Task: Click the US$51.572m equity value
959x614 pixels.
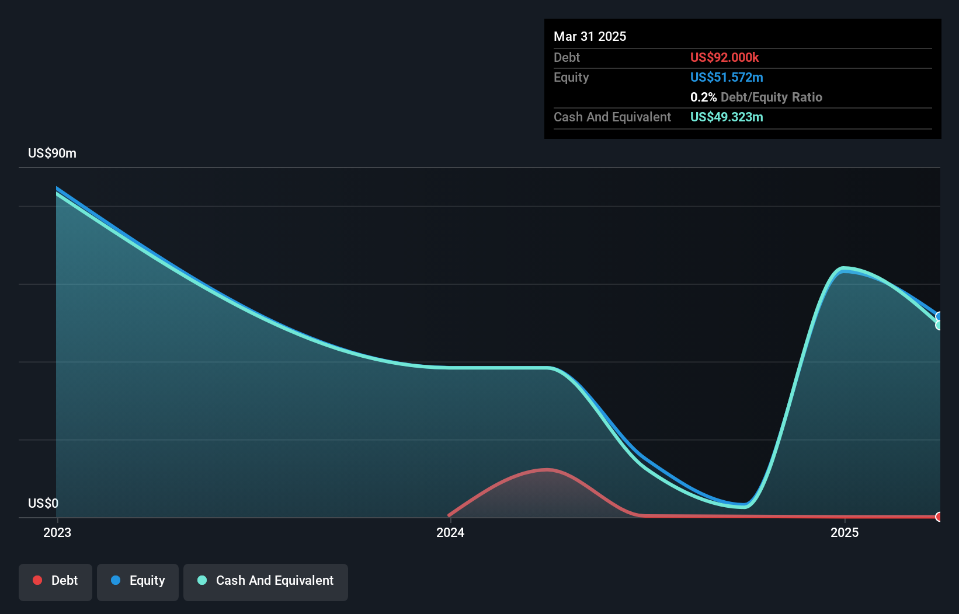Action: click(x=727, y=77)
